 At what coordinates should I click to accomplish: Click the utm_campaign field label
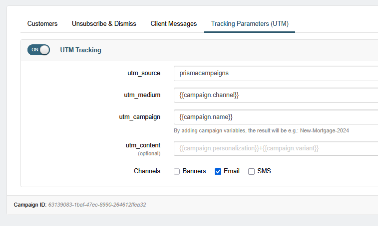pyautogui.click(x=140, y=117)
